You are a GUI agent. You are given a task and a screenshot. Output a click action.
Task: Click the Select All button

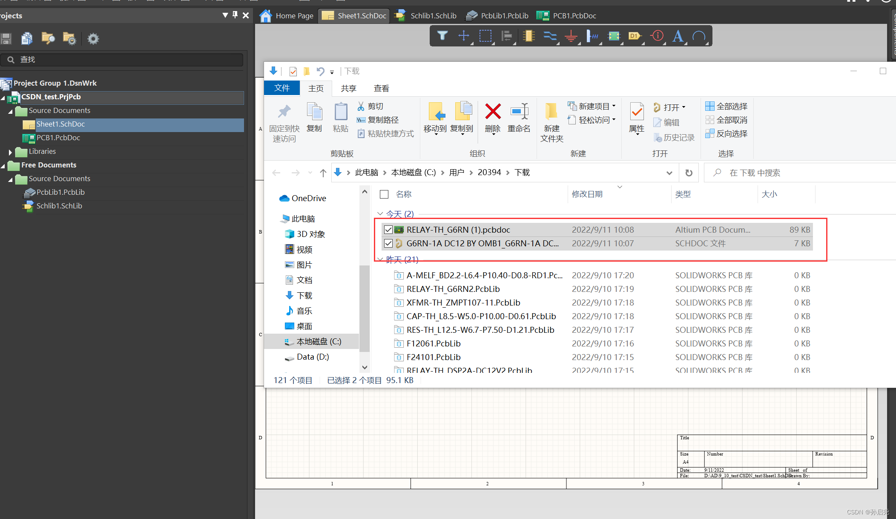[x=727, y=106]
